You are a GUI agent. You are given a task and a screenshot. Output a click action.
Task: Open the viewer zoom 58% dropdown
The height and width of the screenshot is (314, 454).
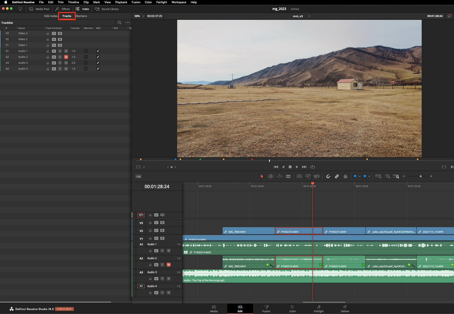coord(139,16)
